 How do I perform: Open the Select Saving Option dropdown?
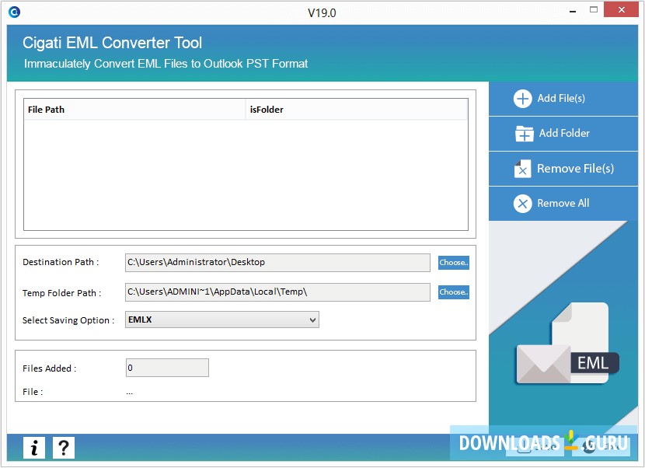[x=312, y=320]
